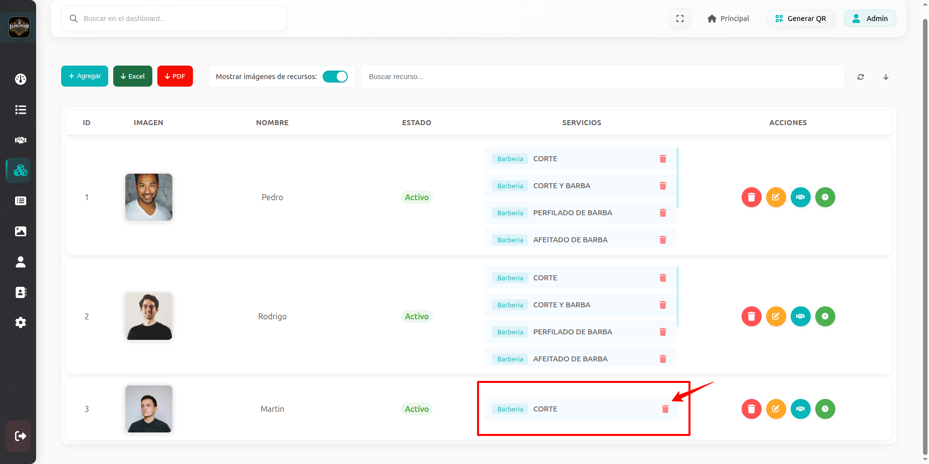Open the dashboard icon in sidebar
The width and height of the screenshot is (929, 464).
21,79
